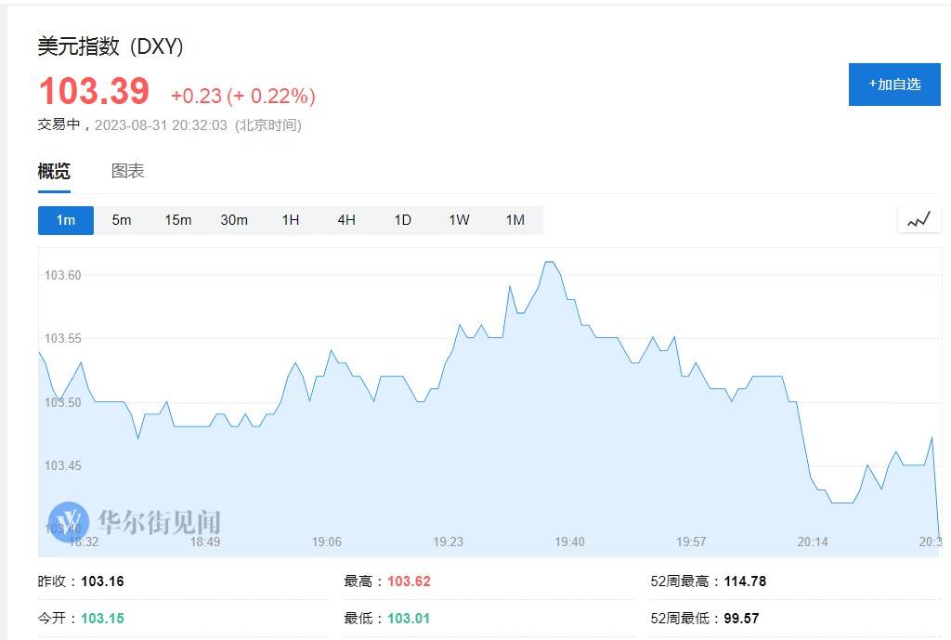
Task: Switch to the 概览 tab
Action: tap(54, 171)
